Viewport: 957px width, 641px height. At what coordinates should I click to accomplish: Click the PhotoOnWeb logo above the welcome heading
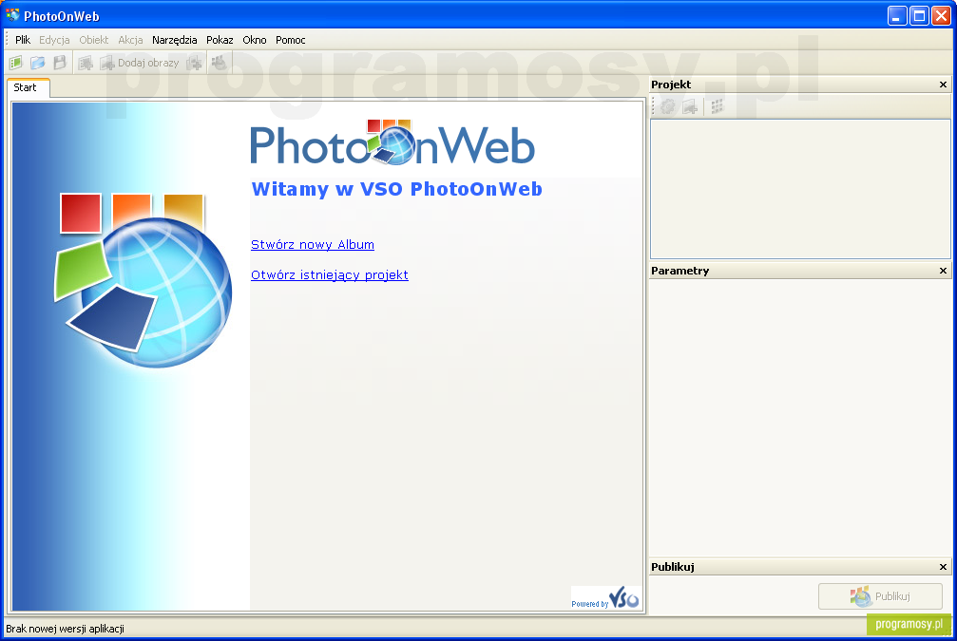(x=393, y=142)
